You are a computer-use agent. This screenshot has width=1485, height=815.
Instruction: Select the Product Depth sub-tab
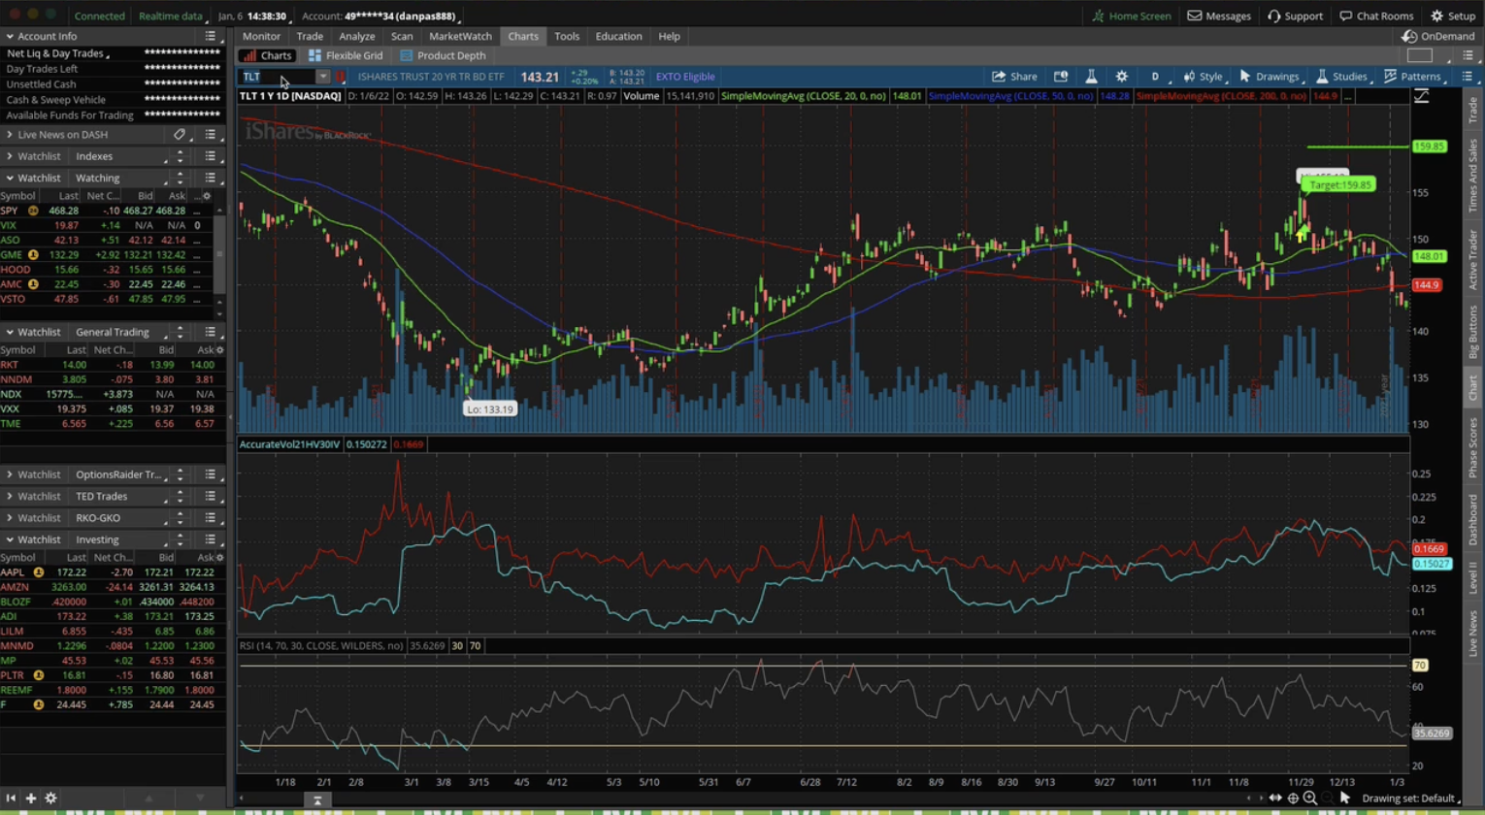(443, 55)
